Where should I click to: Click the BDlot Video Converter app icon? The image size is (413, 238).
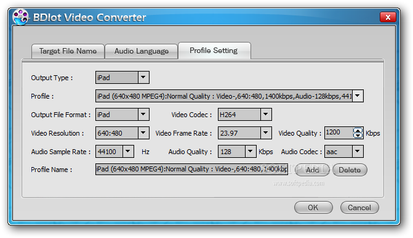pos(20,17)
